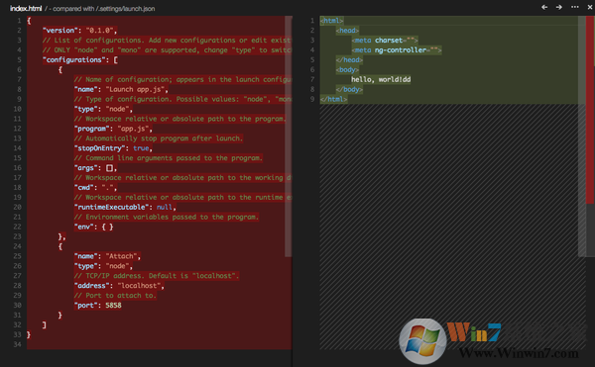This screenshot has height=367, width=595.
Task: Click the opening <body> tag
Action: click(347, 69)
